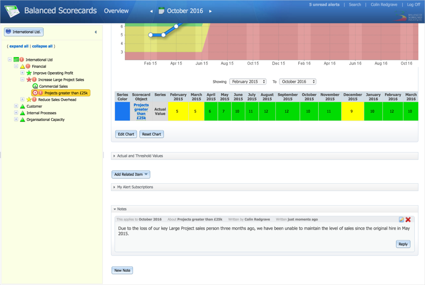425x285 pixels.
Task: Collapse the Financial tree node
Action: coord(16,66)
